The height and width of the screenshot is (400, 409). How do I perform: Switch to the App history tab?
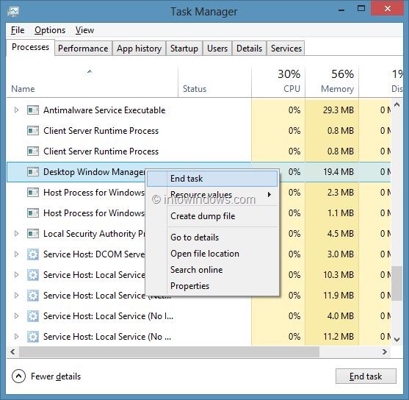tap(139, 49)
